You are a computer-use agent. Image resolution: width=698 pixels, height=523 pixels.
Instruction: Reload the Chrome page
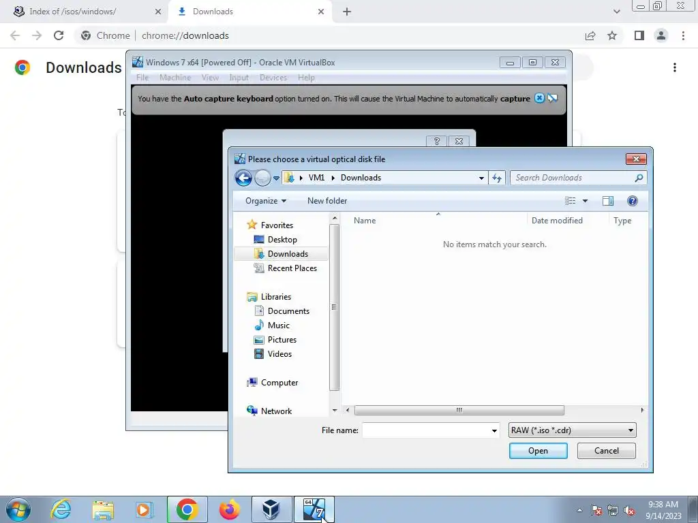59,35
